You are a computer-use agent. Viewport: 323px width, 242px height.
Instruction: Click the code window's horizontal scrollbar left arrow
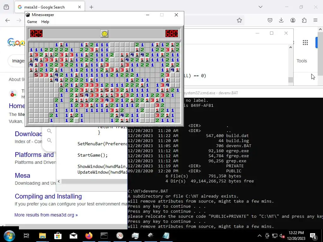pos(59,181)
